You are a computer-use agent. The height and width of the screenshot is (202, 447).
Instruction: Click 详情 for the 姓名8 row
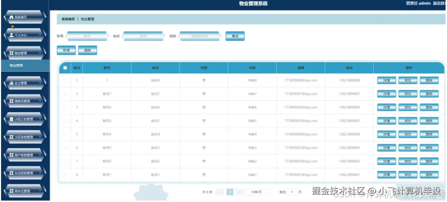387,80
